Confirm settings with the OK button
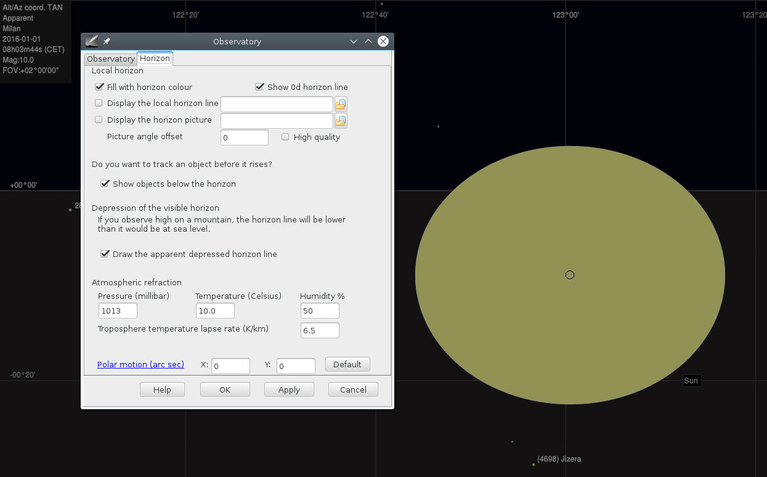Screen dimensions: 767x477 [225, 389]
